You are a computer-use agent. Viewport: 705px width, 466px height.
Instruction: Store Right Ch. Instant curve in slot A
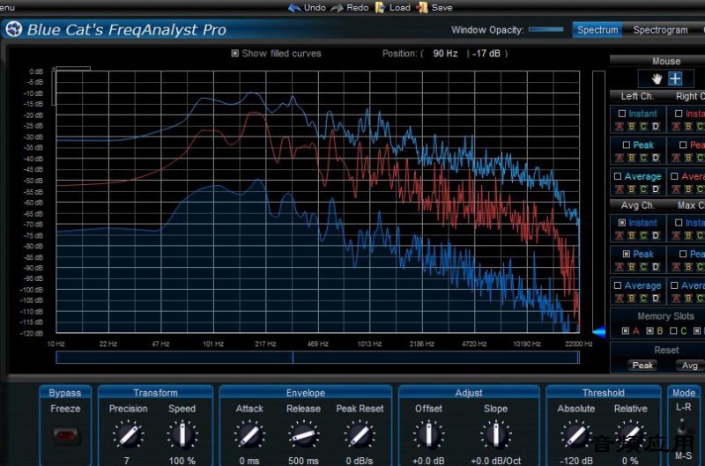[x=676, y=126]
